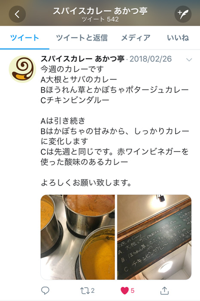The image size is (200, 301).
Task: Open the スパイスカレー あかつ亭 tweet author name
Action: (82, 59)
